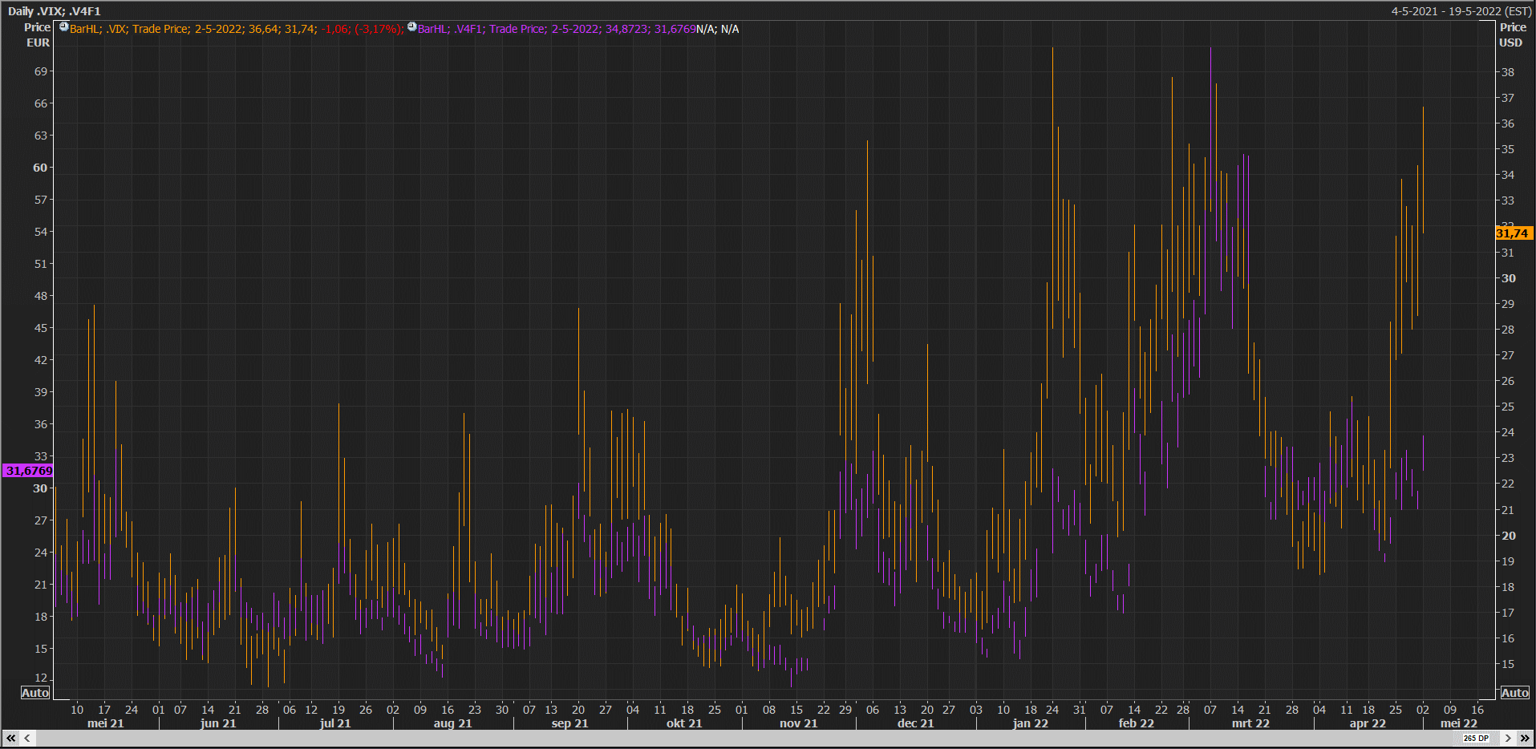Click the bold 20 on right USD axis
Screen dimensions: 1536x749
coord(1509,536)
